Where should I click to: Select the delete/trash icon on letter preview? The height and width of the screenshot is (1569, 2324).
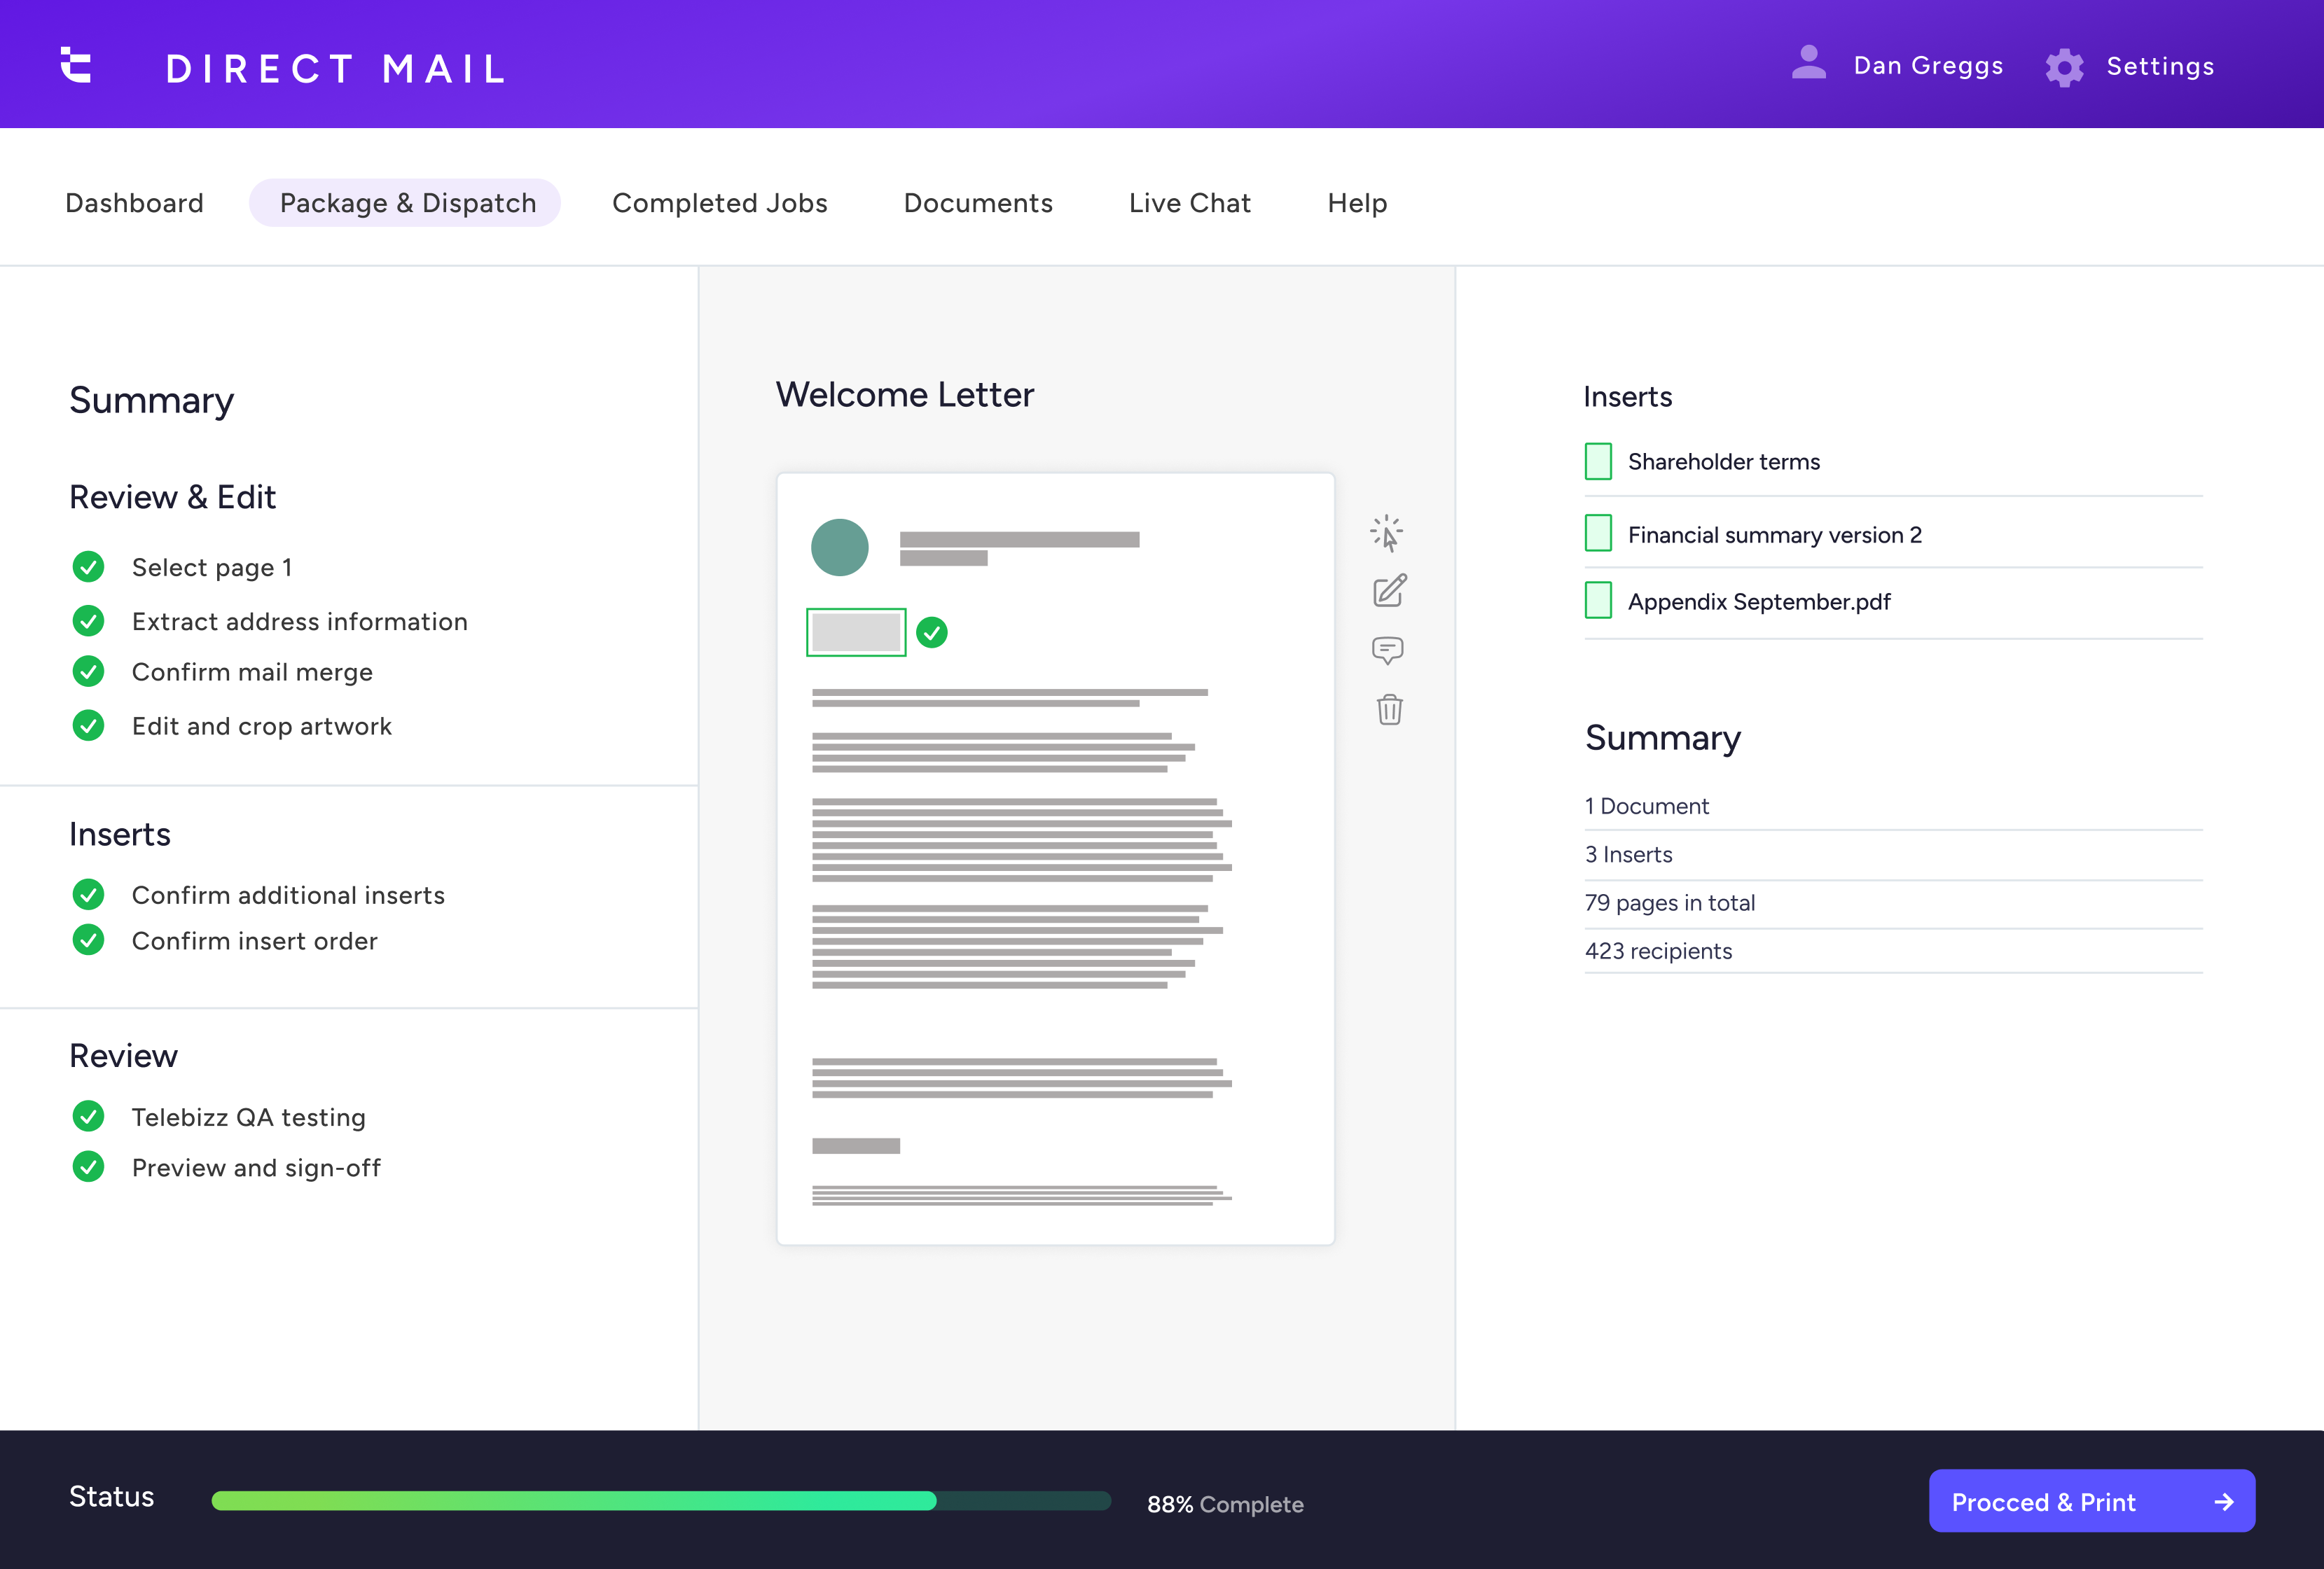click(1389, 709)
